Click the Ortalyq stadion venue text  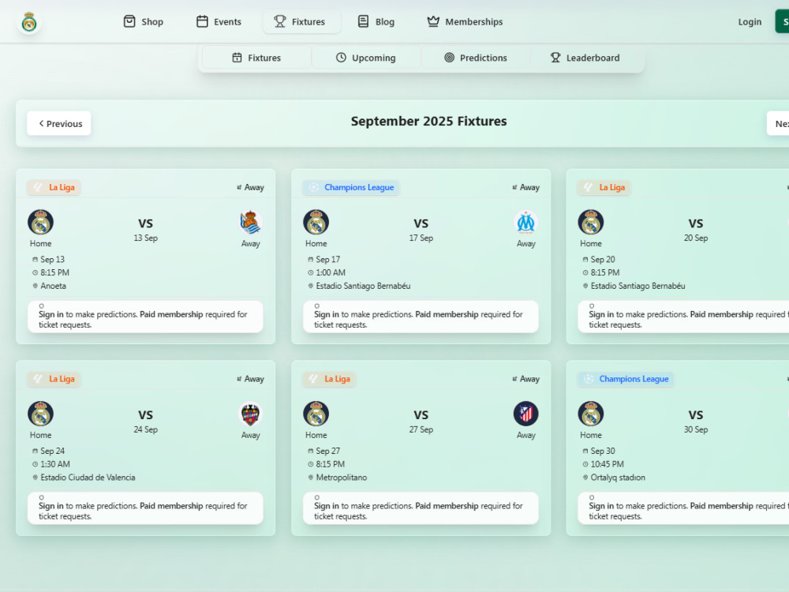618,478
